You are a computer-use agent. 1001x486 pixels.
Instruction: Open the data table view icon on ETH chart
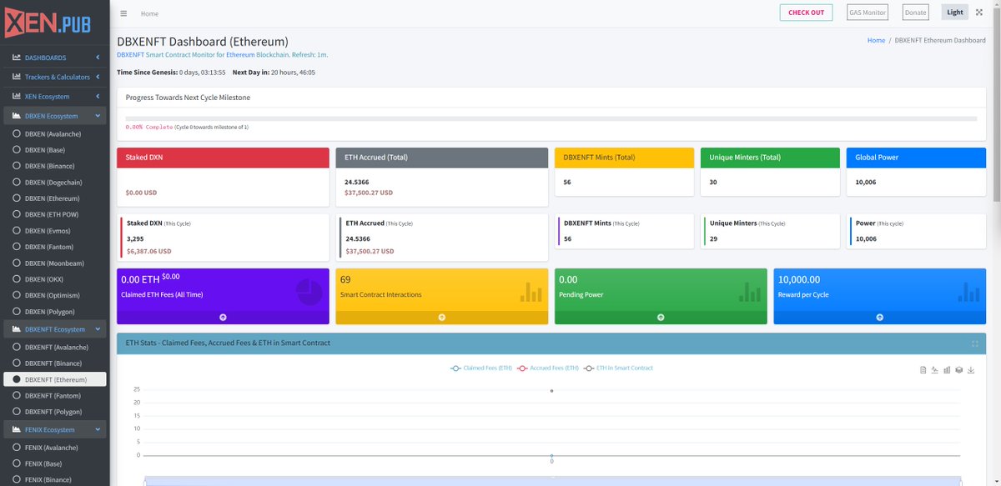[923, 369]
